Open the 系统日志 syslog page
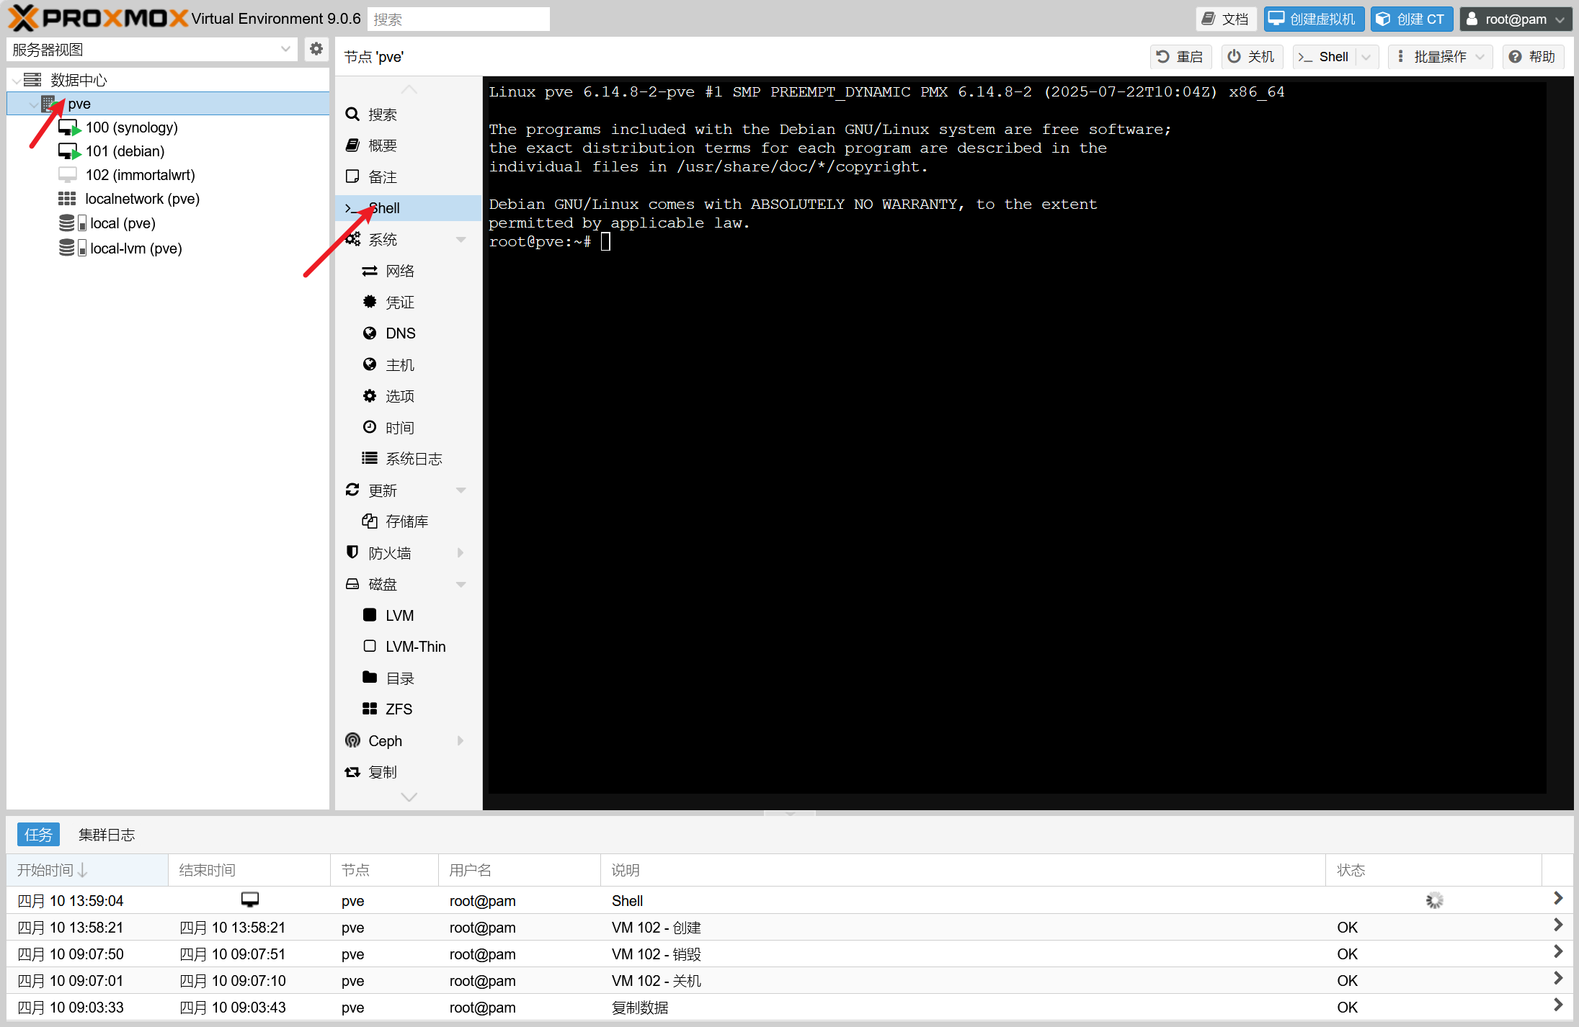1579x1027 pixels. (408, 459)
